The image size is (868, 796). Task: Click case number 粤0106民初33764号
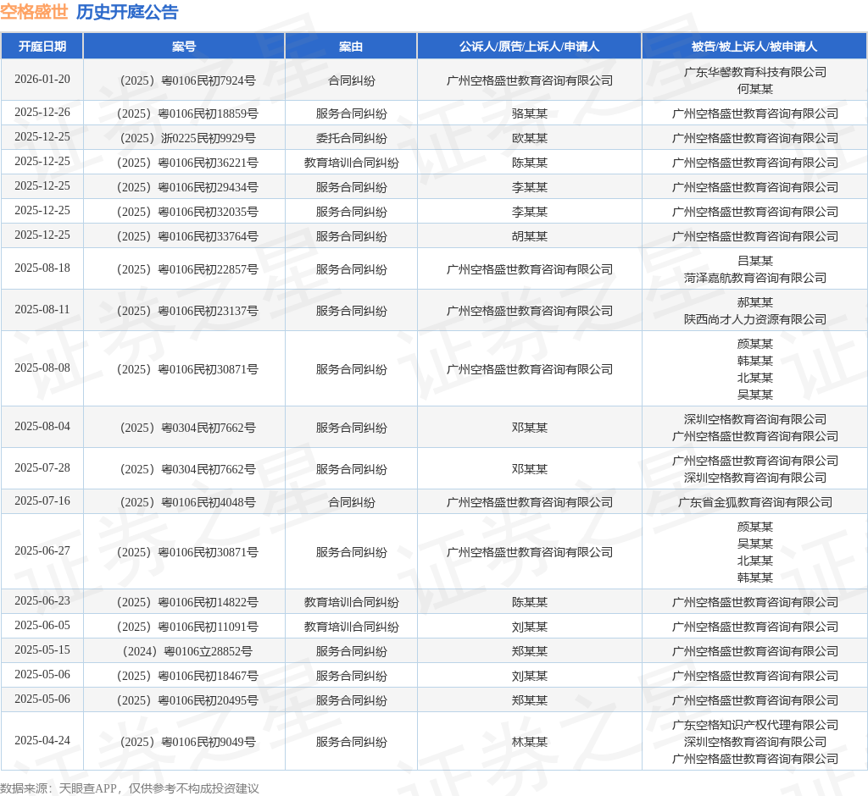(187, 237)
